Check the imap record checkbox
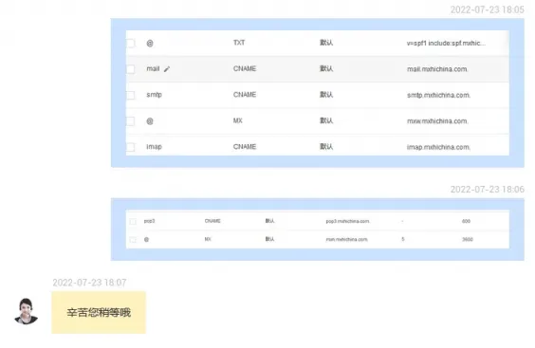 coord(130,147)
